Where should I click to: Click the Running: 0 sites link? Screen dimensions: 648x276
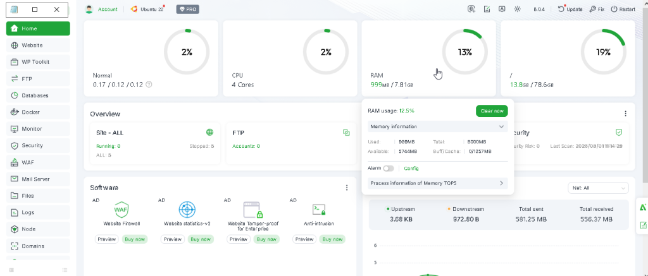(x=108, y=146)
